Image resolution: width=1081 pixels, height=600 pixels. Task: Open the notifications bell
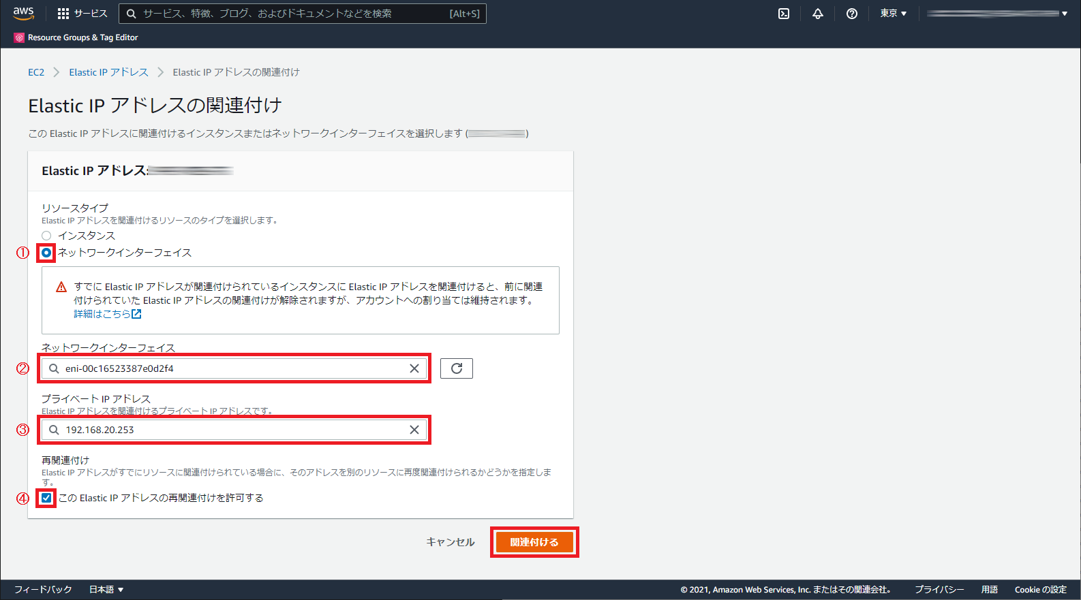[x=818, y=14]
